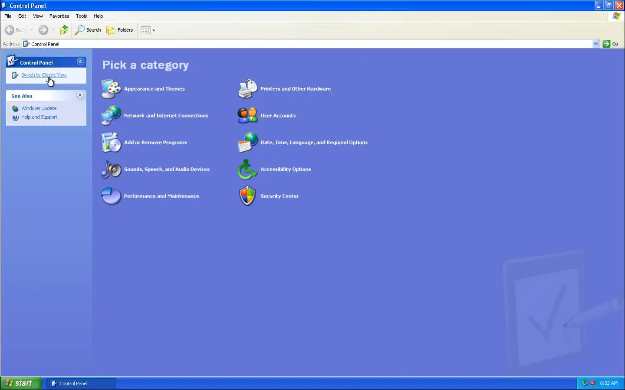Toggle the Folders pane button

point(120,30)
